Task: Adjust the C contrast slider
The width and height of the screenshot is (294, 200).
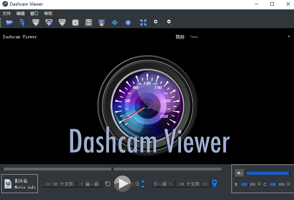Action: (277, 184)
